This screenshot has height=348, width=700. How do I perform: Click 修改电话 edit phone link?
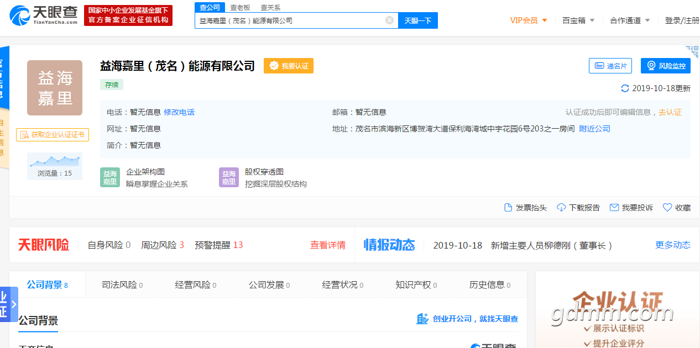[x=179, y=112]
